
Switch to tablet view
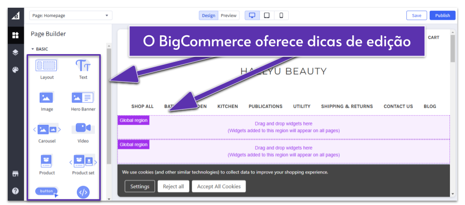(267, 15)
